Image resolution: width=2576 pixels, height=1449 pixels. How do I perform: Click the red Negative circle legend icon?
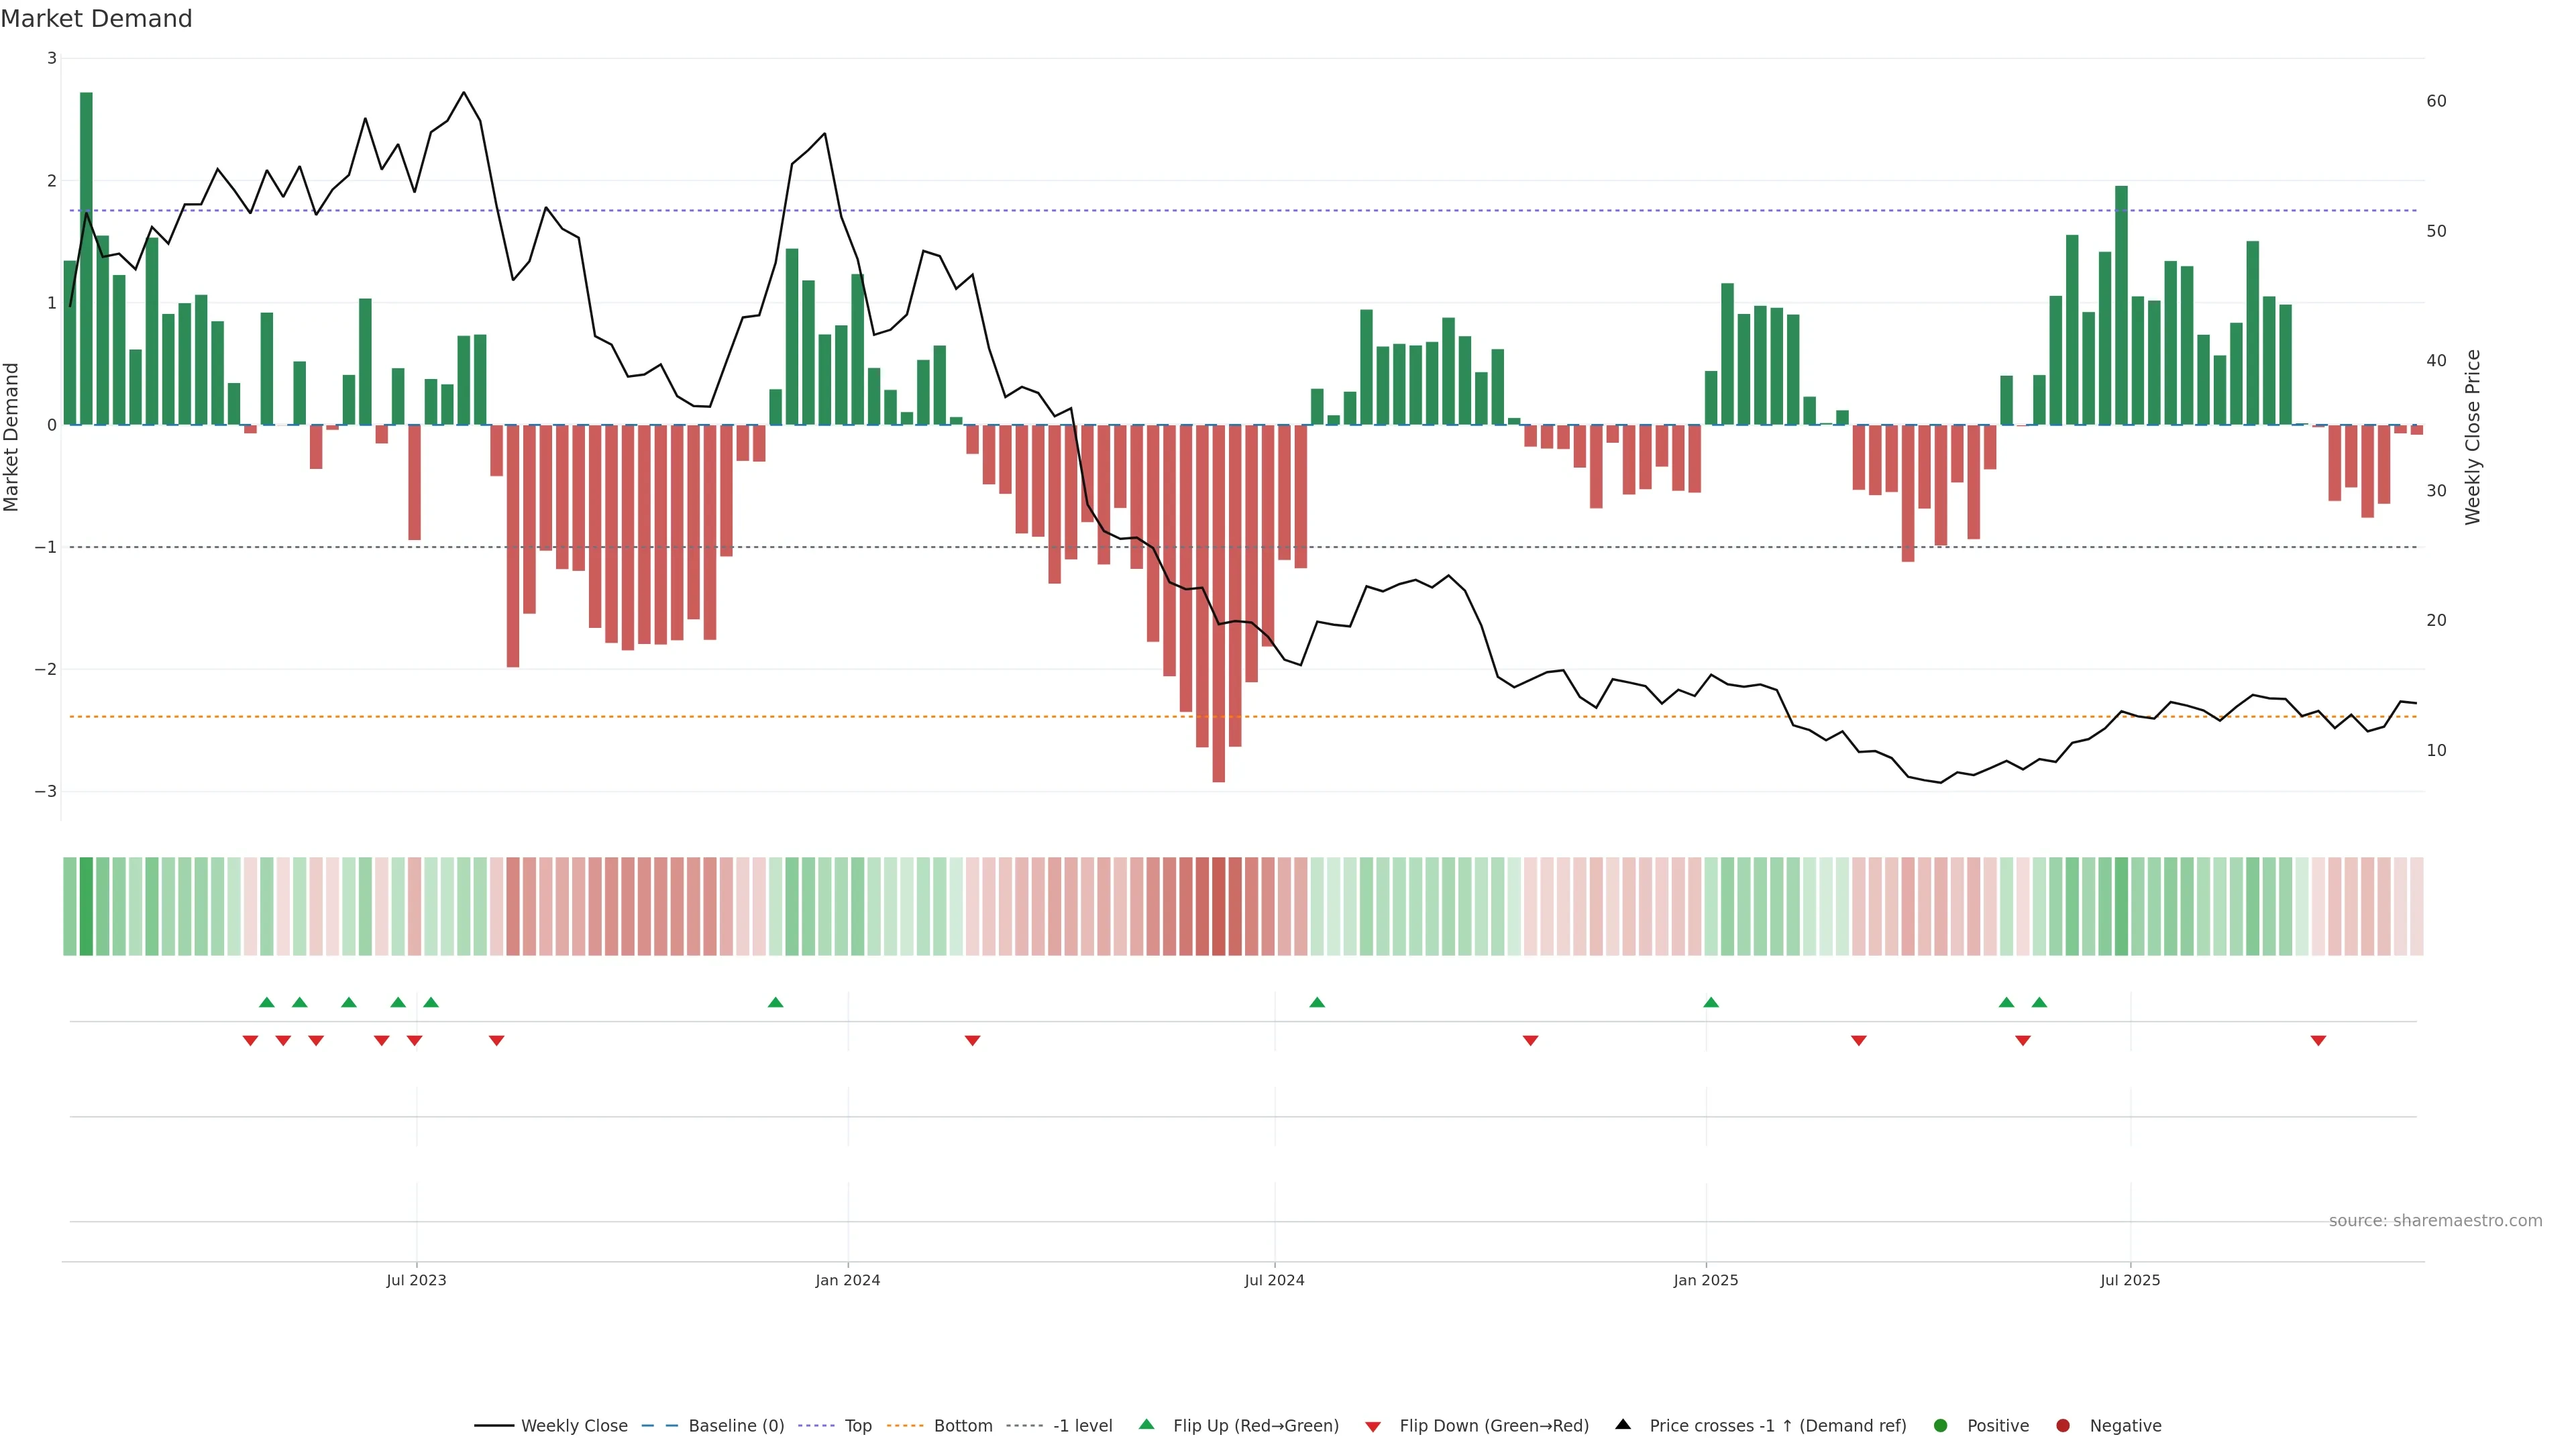tap(2063, 1425)
